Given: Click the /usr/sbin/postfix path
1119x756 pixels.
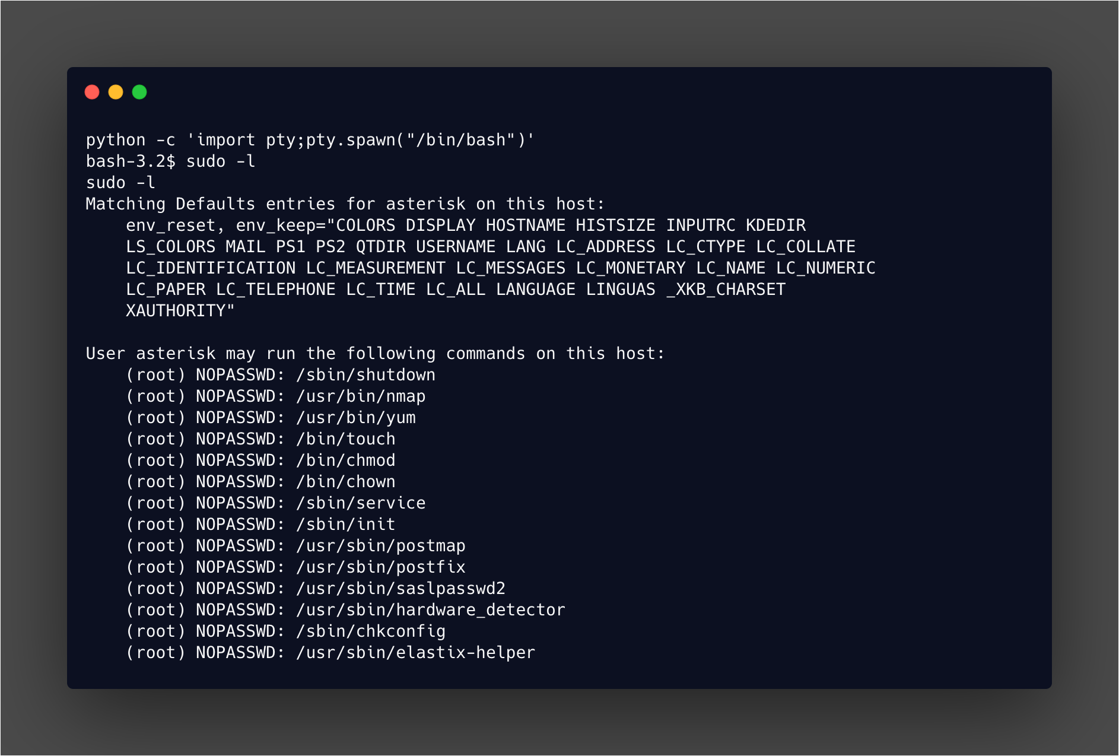Looking at the screenshot, I should coord(381,567).
